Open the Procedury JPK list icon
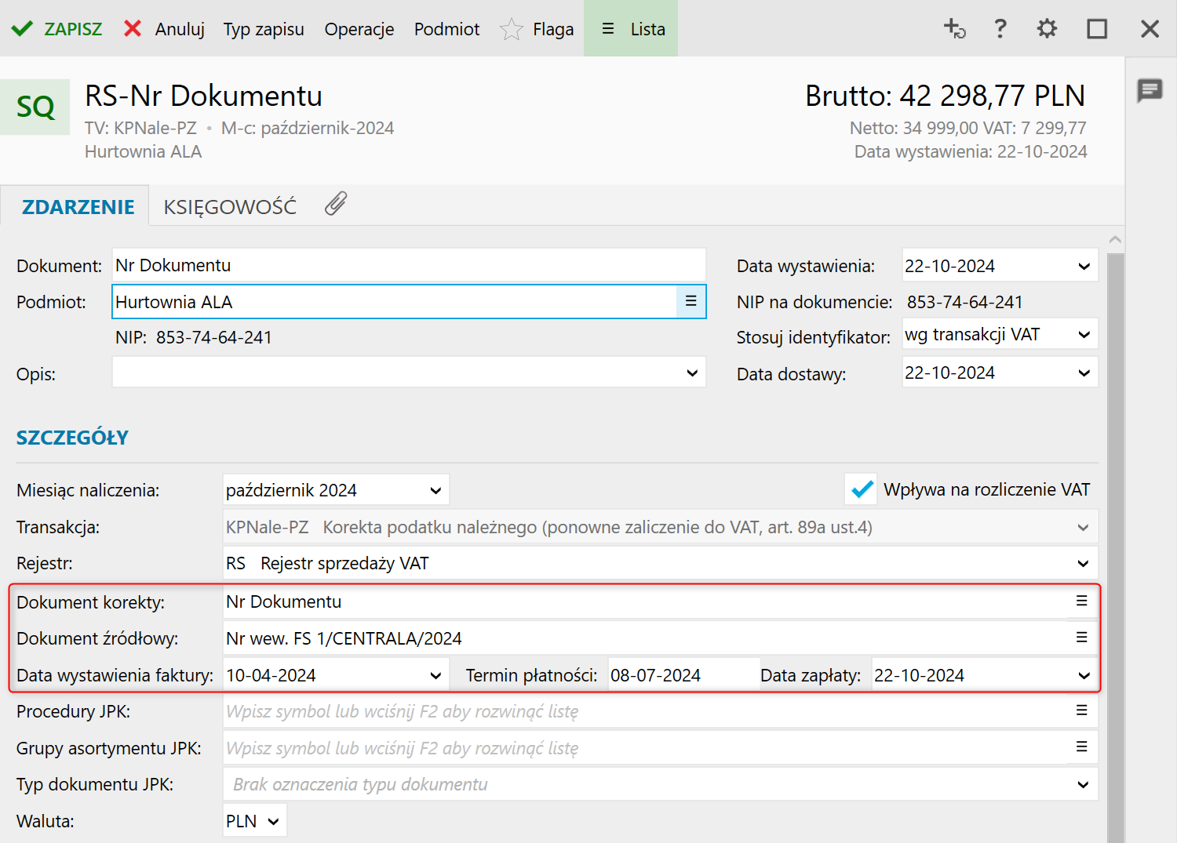 tap(1081, 711)
